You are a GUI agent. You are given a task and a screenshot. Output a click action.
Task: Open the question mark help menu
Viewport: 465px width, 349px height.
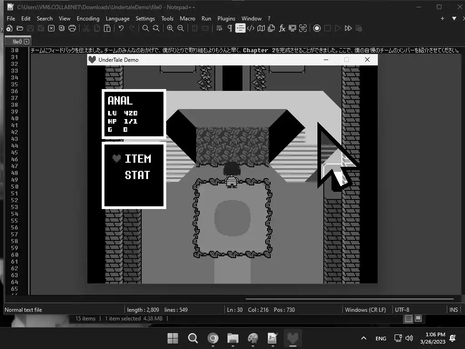tap(269, 18)
